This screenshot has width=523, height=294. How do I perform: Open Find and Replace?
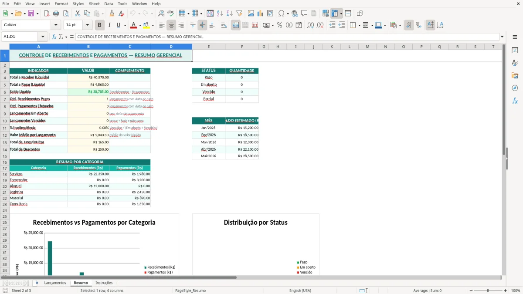coord(161,14)
